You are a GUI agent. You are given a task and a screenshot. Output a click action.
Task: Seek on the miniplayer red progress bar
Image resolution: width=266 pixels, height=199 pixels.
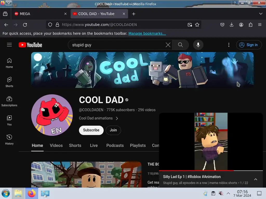pos(211,170)
